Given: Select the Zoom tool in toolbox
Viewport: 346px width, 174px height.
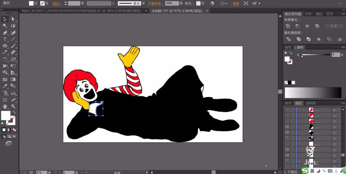Looking at the screenshot, I should click(x=13, y=107).
